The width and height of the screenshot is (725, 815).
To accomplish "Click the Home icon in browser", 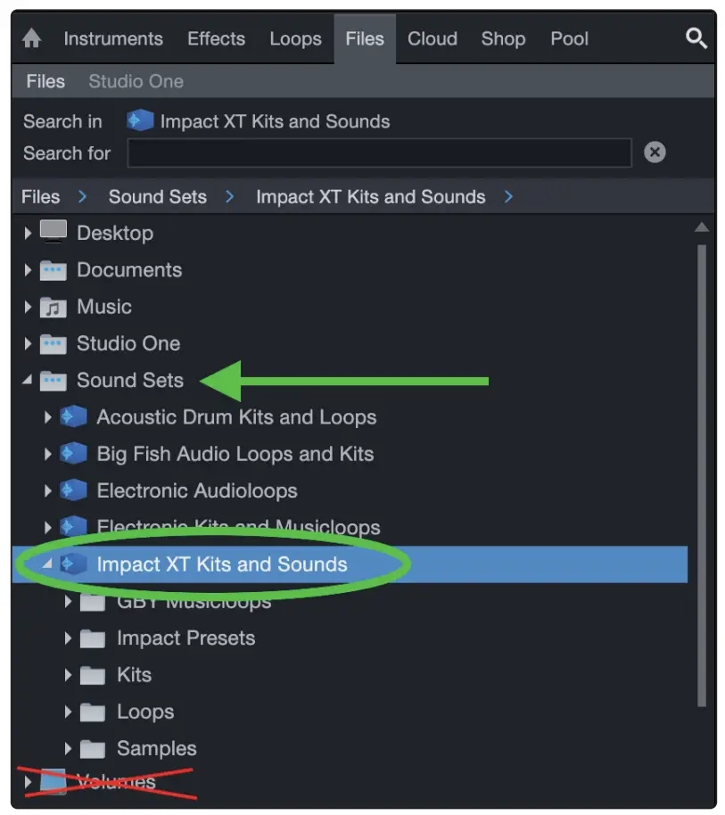I will click(32, 39).
